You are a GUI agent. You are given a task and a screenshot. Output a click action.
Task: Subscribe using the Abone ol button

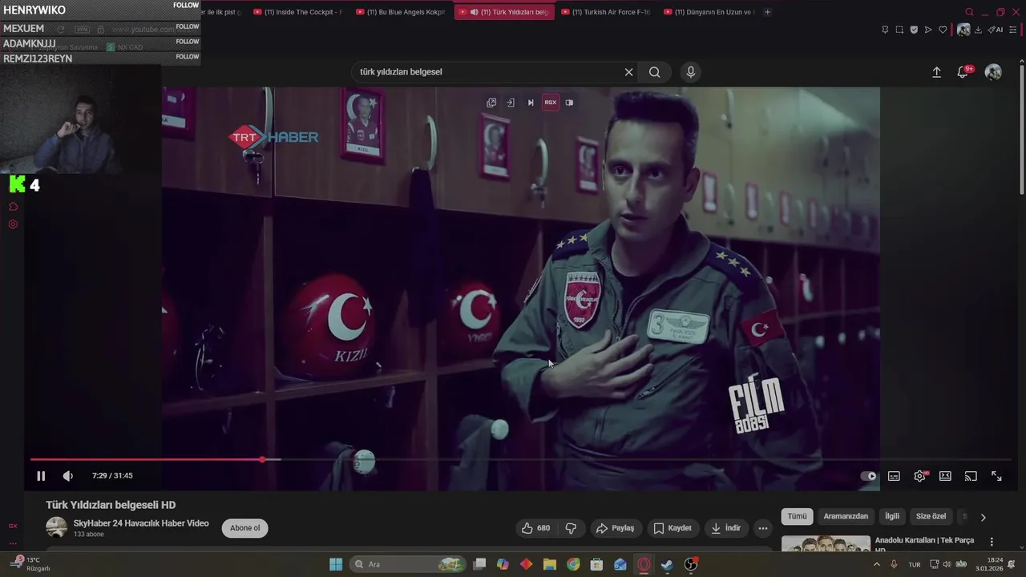click(x=245, y=528)
